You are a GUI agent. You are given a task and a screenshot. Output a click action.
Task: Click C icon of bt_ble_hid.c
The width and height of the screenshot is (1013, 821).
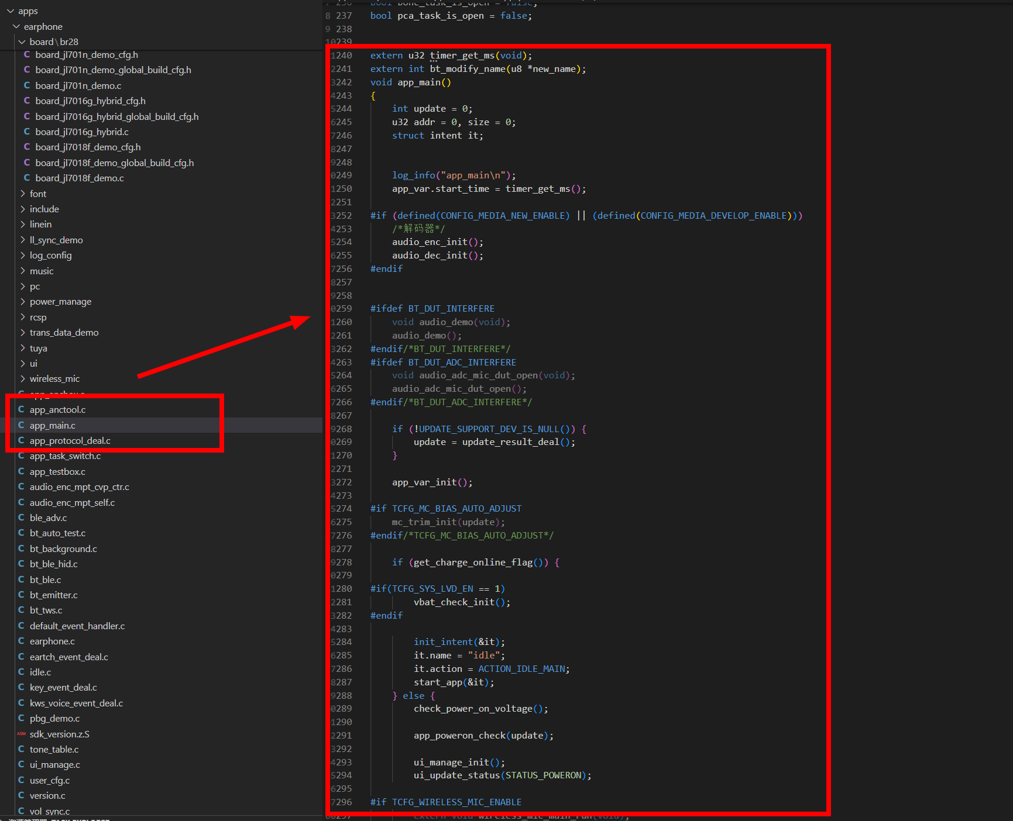tap(21, 564)
